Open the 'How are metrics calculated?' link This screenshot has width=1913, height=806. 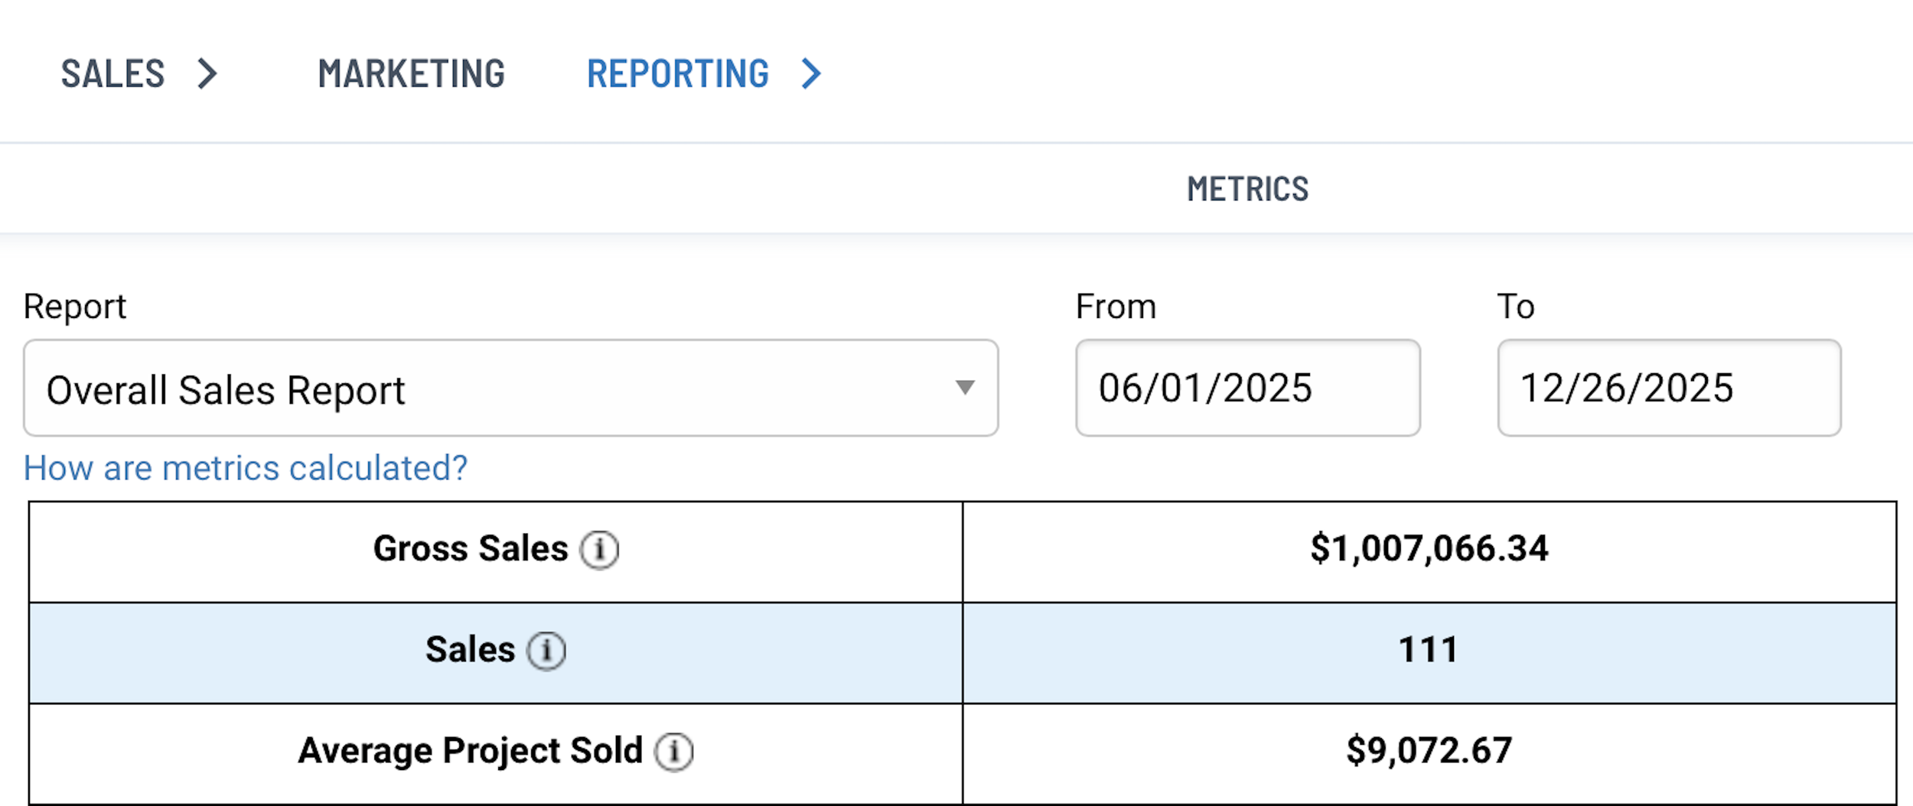click(x=245, y=468)
